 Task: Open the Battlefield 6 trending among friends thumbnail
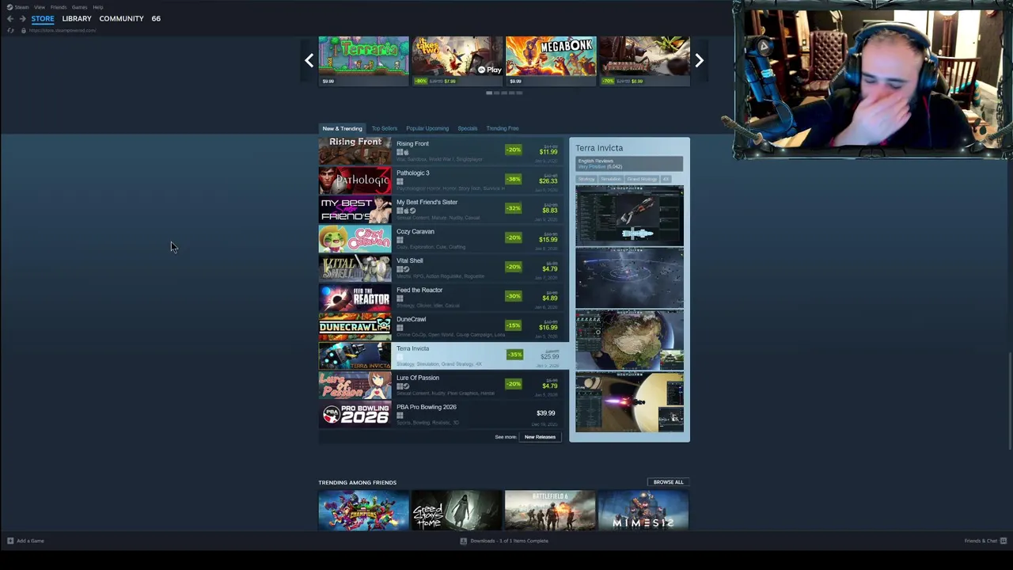[x=550, y=510]
